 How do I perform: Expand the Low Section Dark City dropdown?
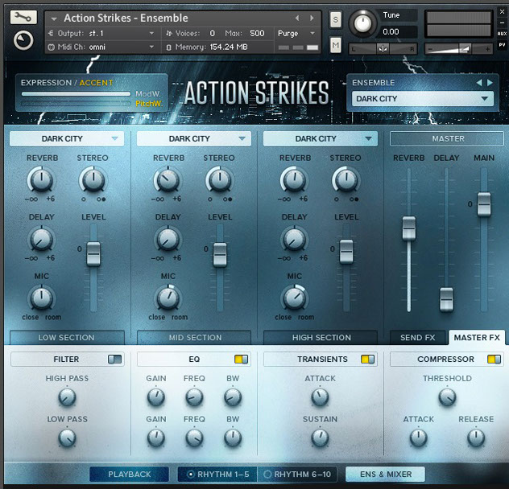[67, 139]
